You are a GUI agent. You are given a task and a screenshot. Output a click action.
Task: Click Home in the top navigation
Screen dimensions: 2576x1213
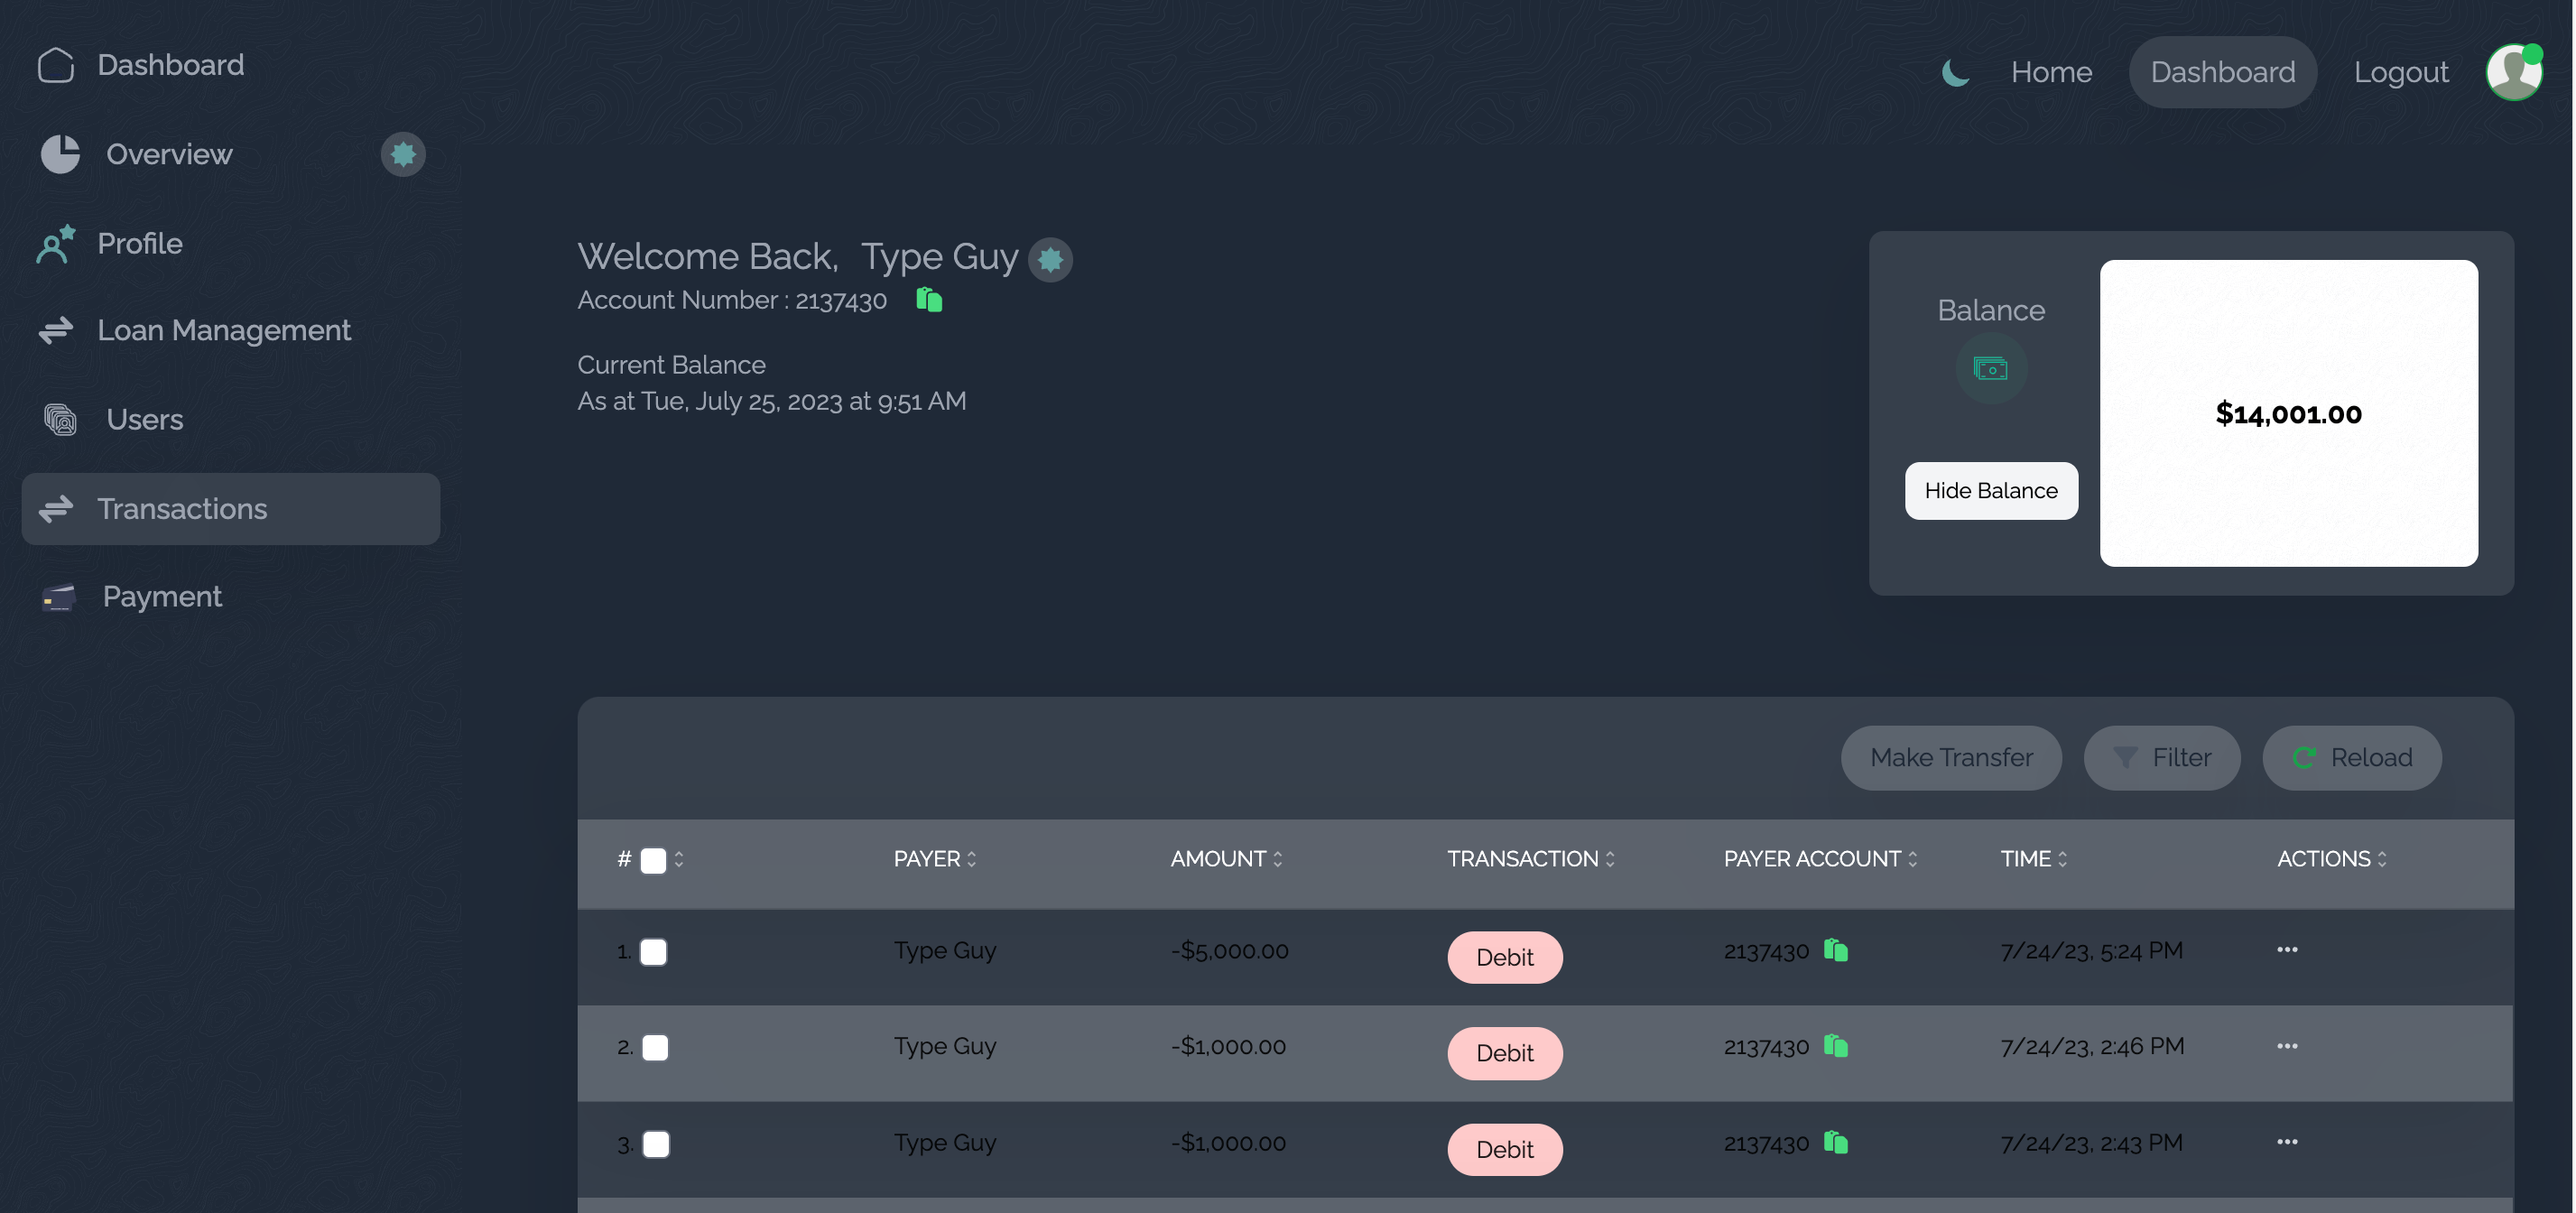pos(2051,72)
